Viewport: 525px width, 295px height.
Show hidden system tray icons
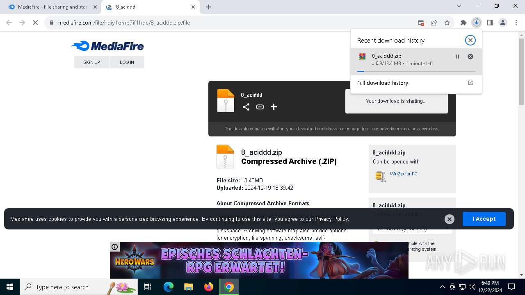tap(442, 287)
